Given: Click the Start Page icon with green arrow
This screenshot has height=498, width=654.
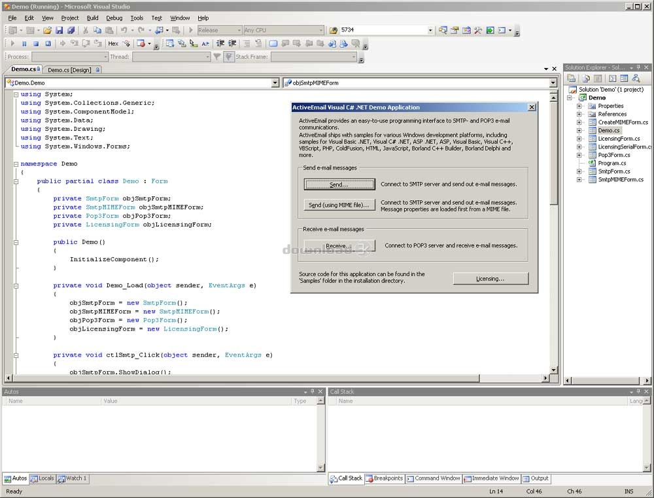Looking at the screenshot, I should coord(490,30).
